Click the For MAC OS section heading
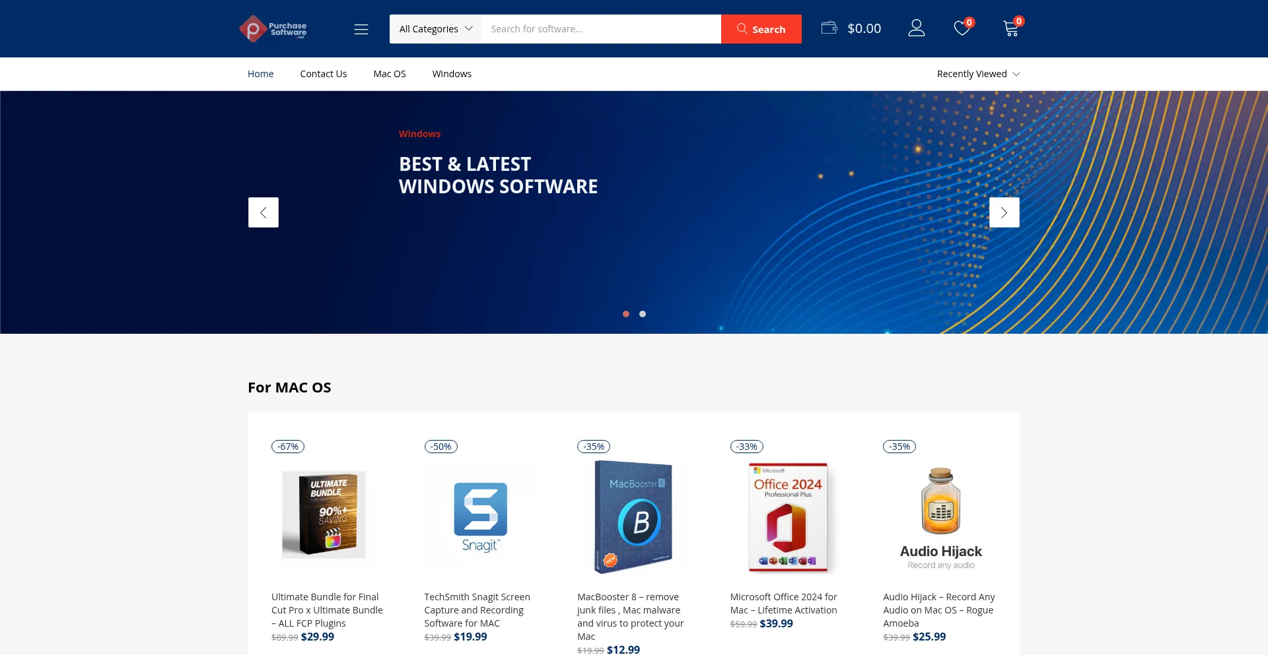Screen dimensions: 1268x655 [289, 387]
